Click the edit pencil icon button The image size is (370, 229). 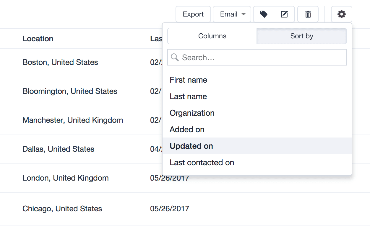(284, 14)
